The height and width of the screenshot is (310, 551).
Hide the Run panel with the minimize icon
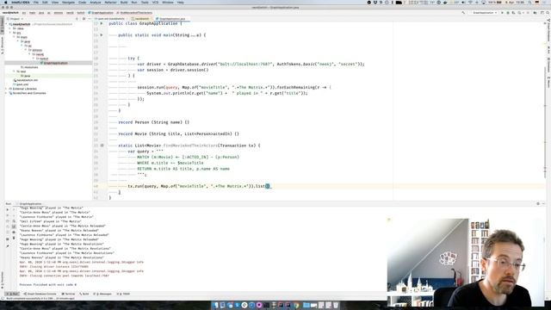(543, 204)
